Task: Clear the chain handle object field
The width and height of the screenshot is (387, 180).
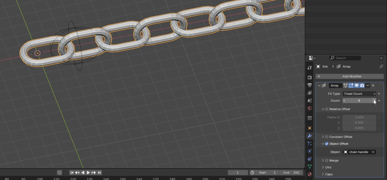Action: (373, 152)
